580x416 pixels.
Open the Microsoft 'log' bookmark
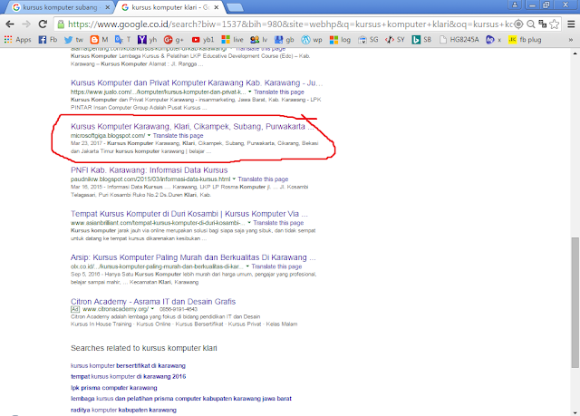click(x=340, y=40)
